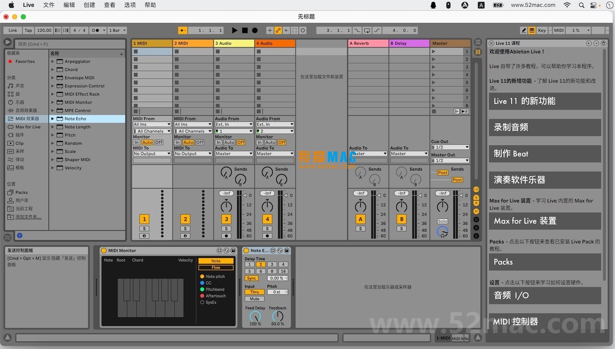
Task: Toggle the Automation Arm icon
Action: pos(278,30)
